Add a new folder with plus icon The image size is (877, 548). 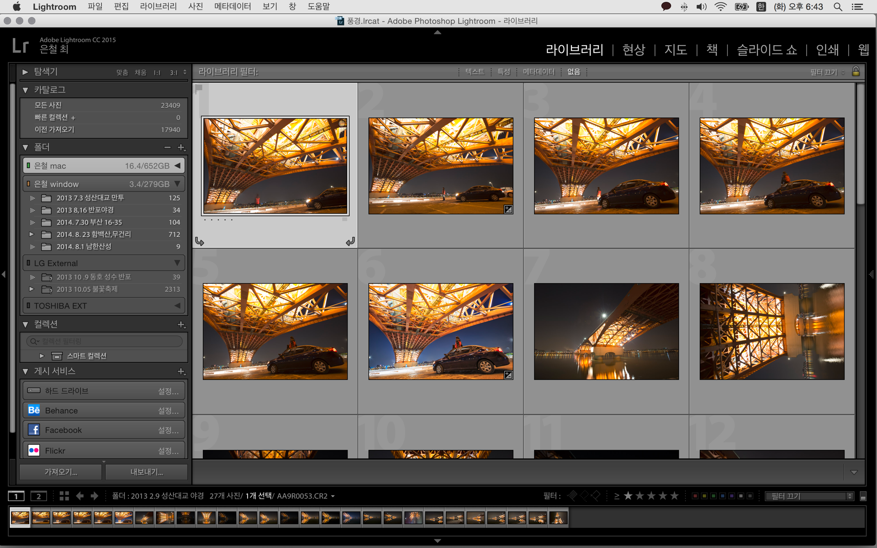(181, 147)
